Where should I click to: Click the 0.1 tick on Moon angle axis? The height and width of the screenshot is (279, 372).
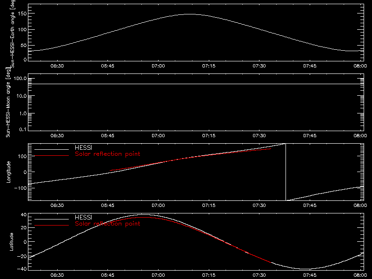tap(23, 129)
